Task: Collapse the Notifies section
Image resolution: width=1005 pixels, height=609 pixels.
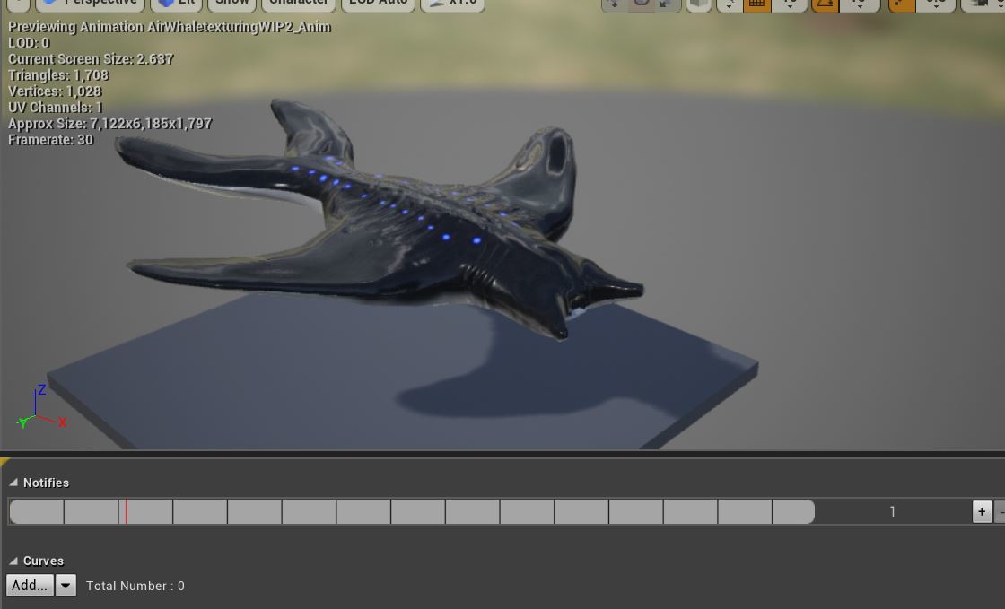Action: [13, 483]
